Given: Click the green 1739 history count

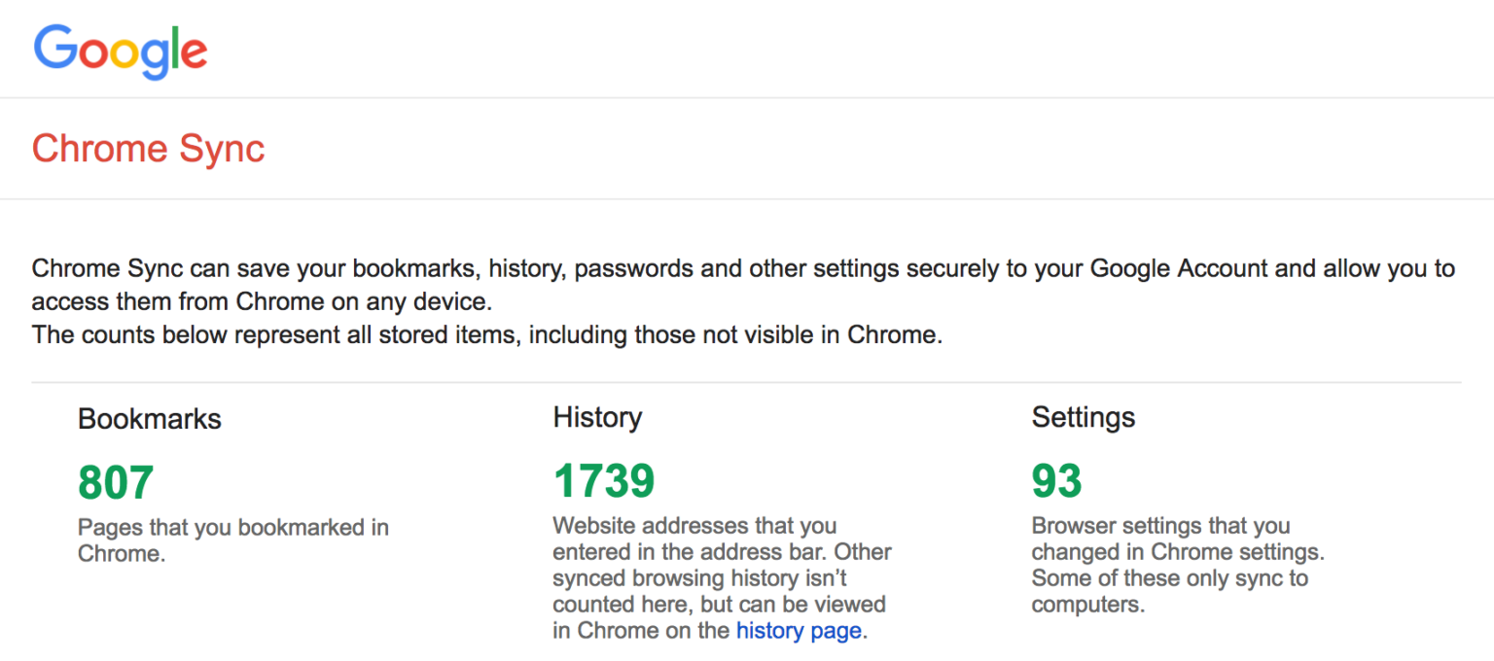Looking at the screenshot, I should point(603,479).
